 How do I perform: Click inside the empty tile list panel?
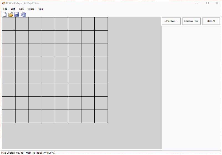(191, 87)
